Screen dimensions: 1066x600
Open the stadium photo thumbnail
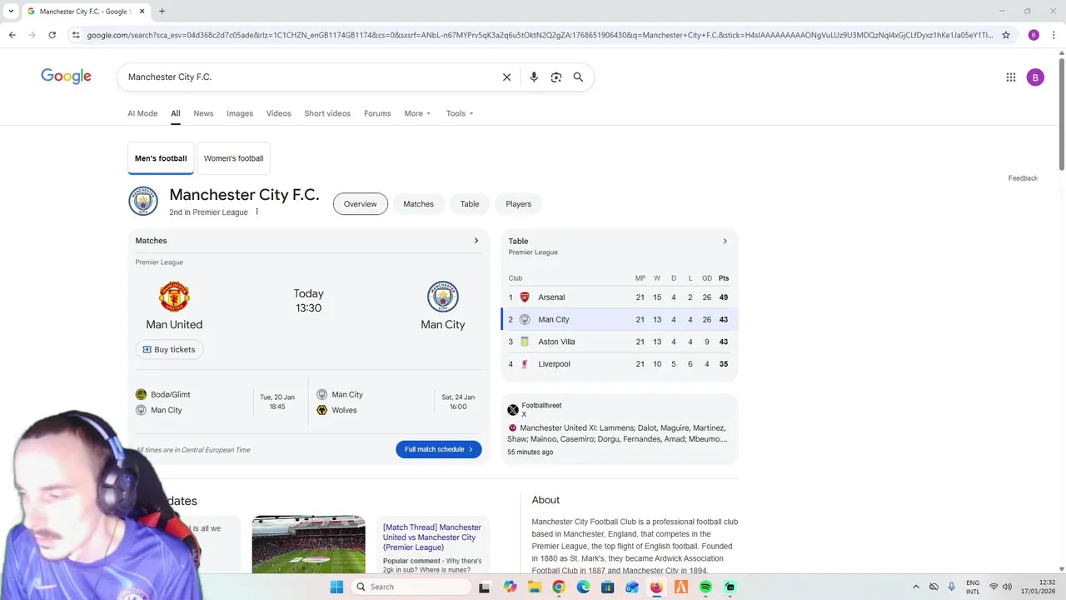click(308, 544)
